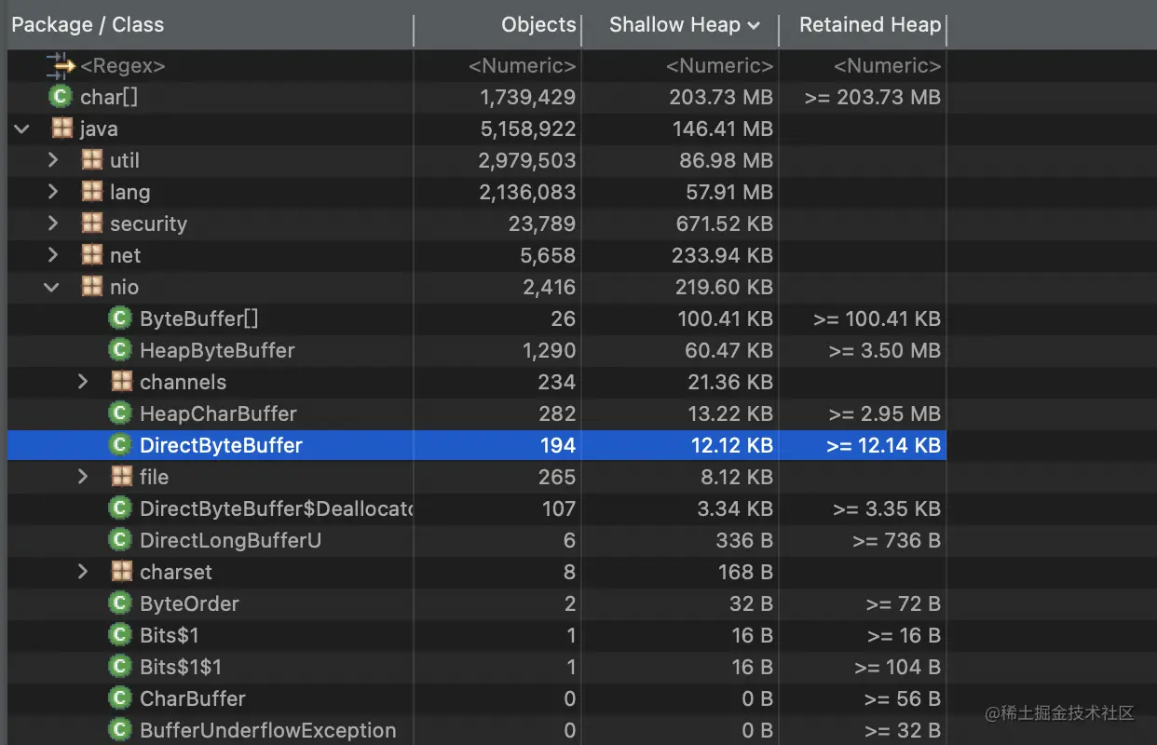This screenshot has width=1157, height=745.
Task: Select the ByteOrder class name
Action: tap(189, 603)
